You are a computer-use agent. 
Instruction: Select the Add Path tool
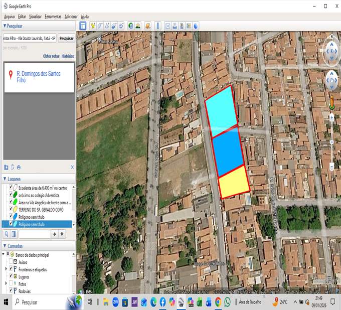107,26
